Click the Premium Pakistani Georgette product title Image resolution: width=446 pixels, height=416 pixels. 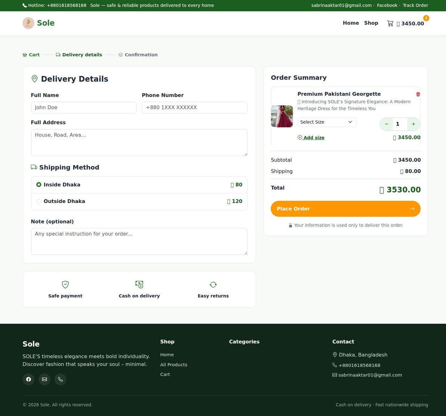(x=339, y=94)
